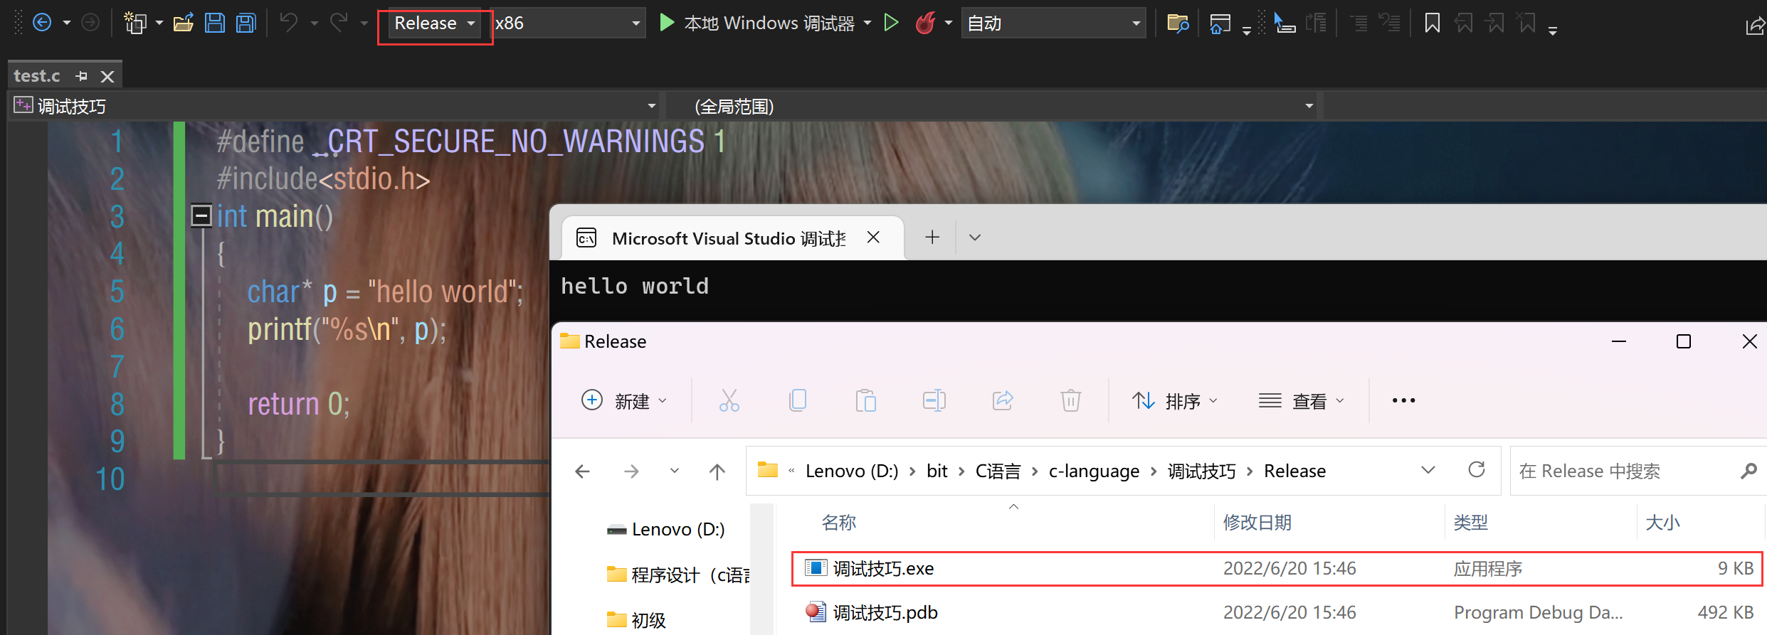Screen dimensions: 1767x635
Task: Toggle a bookmark on the current line
Action: pyautogui.click(x=1432, y=23)
